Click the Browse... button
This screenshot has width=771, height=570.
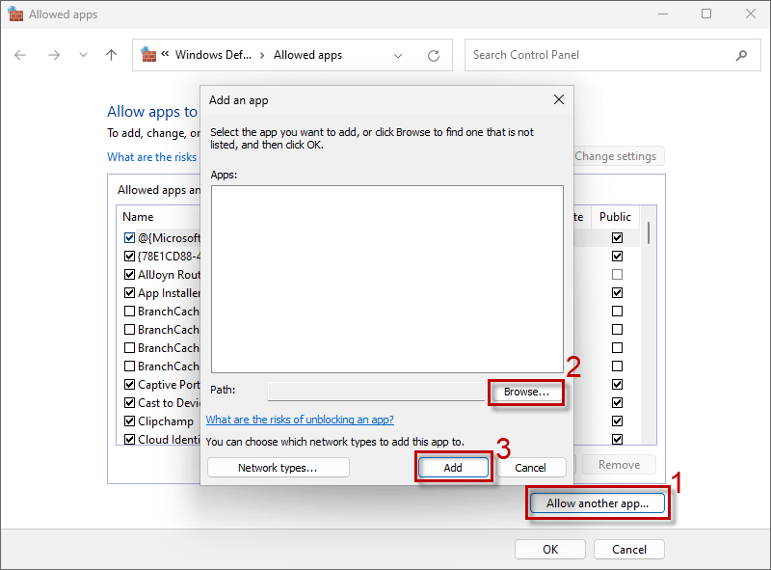pyautogui.click(x=526, y=392)
